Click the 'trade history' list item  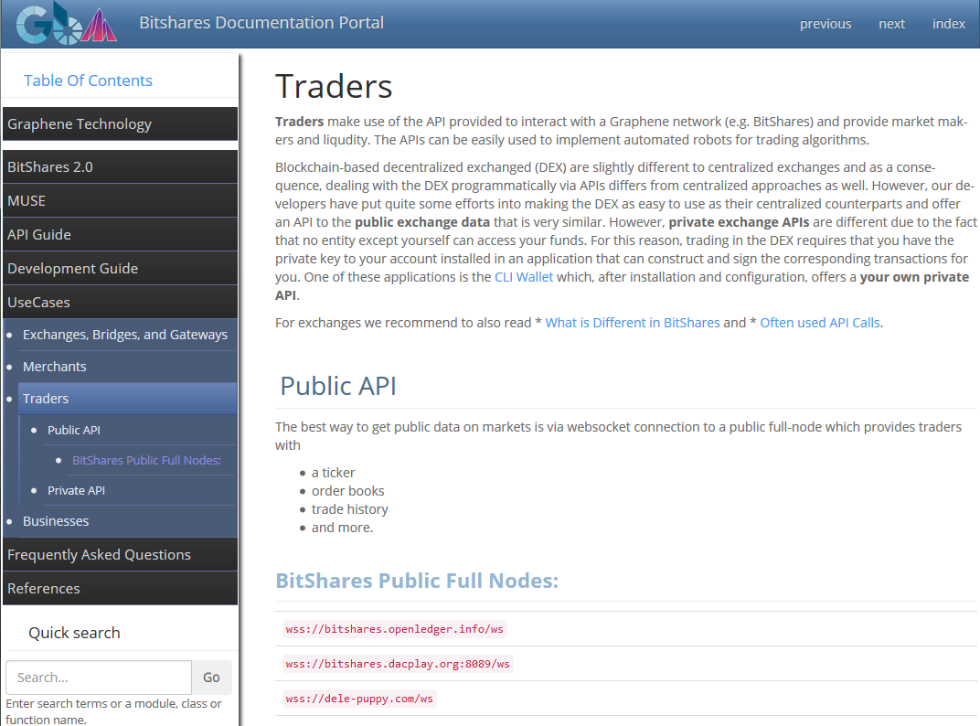coord(350,509)
